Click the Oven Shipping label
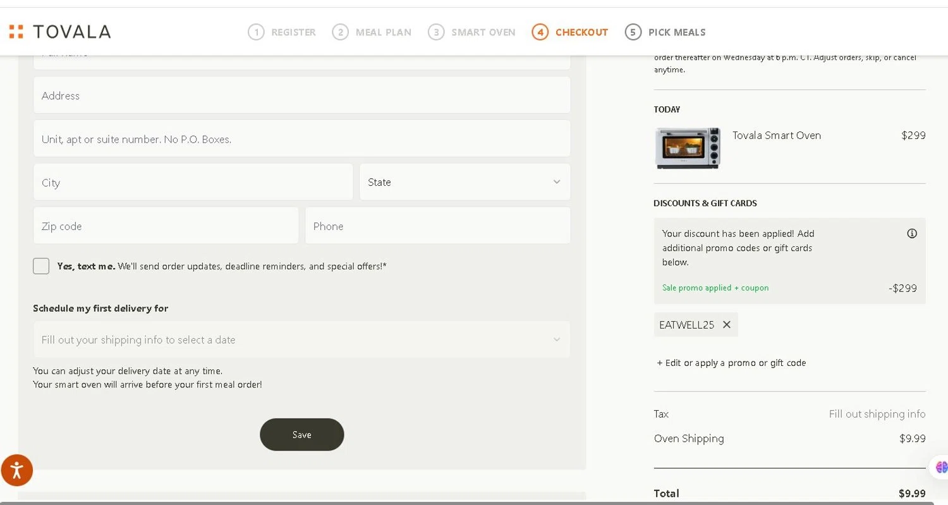The width and height of the screenshot is (948, 505). pos(689,439)
